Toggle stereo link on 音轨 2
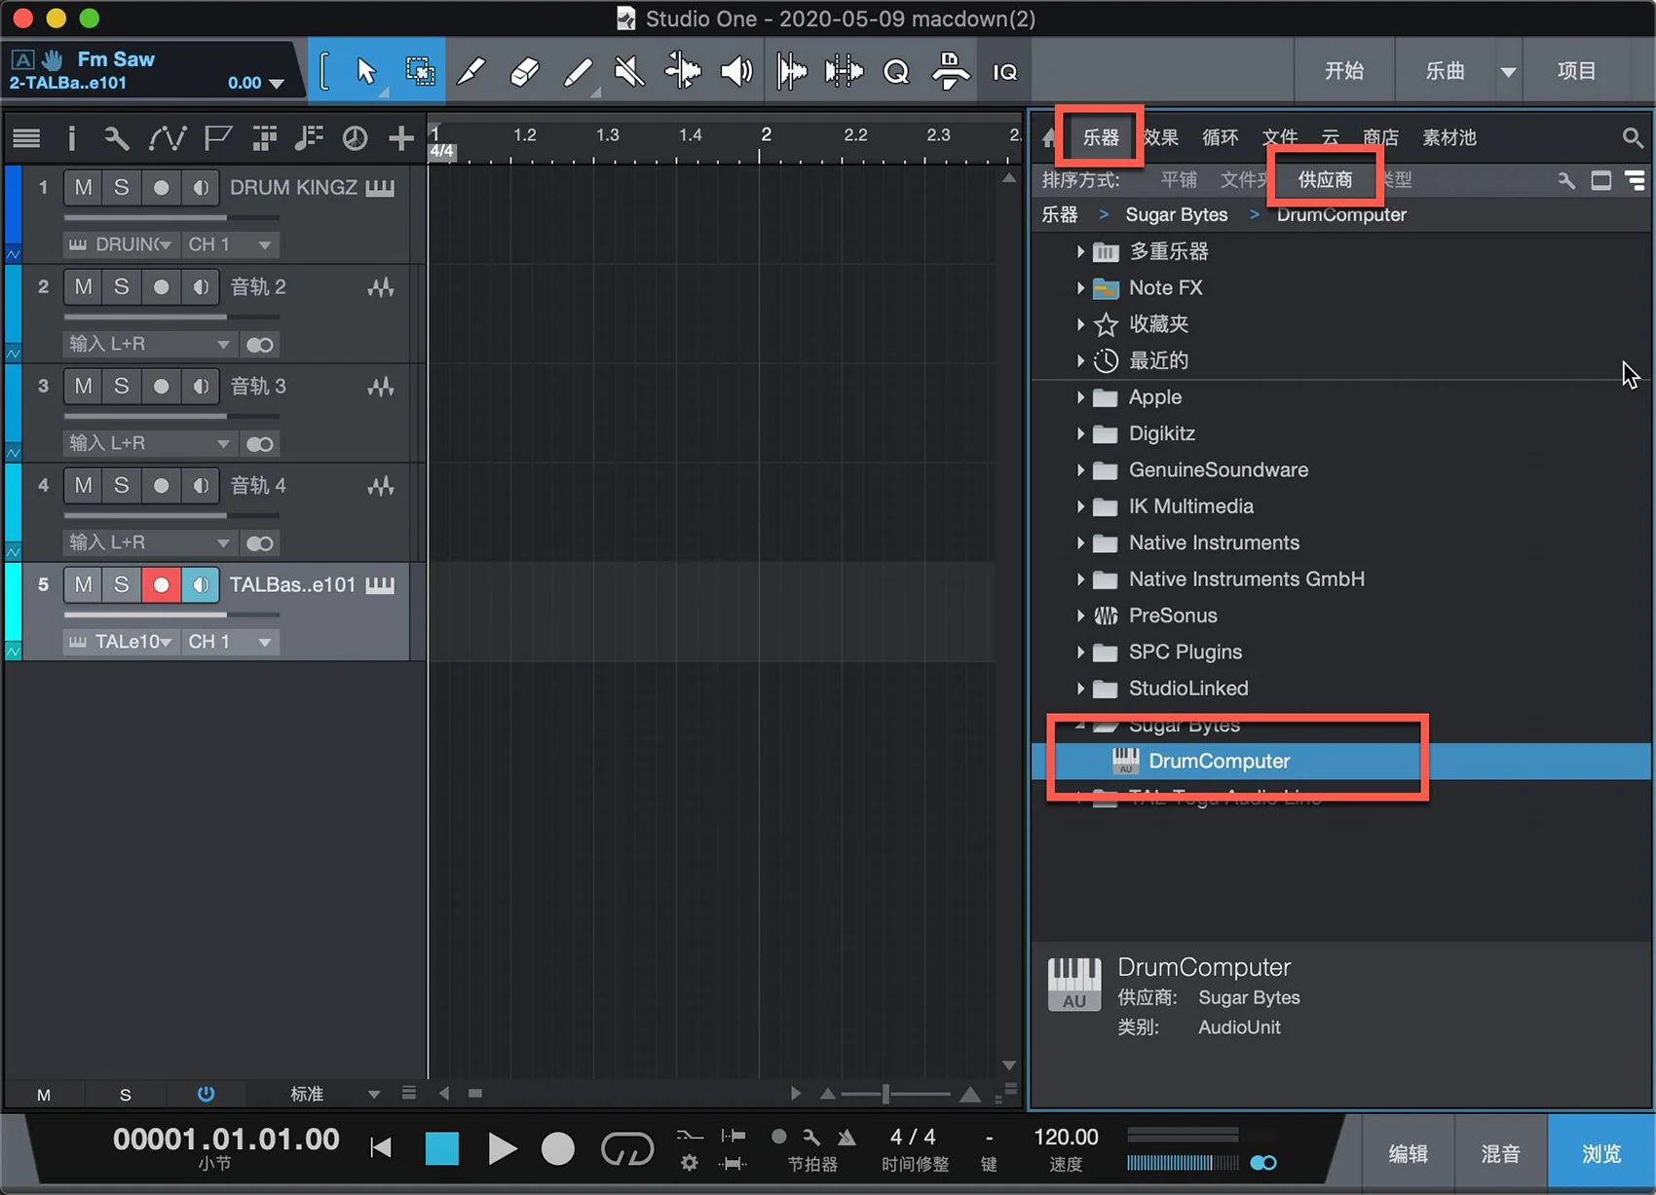 tap(260, 344)
